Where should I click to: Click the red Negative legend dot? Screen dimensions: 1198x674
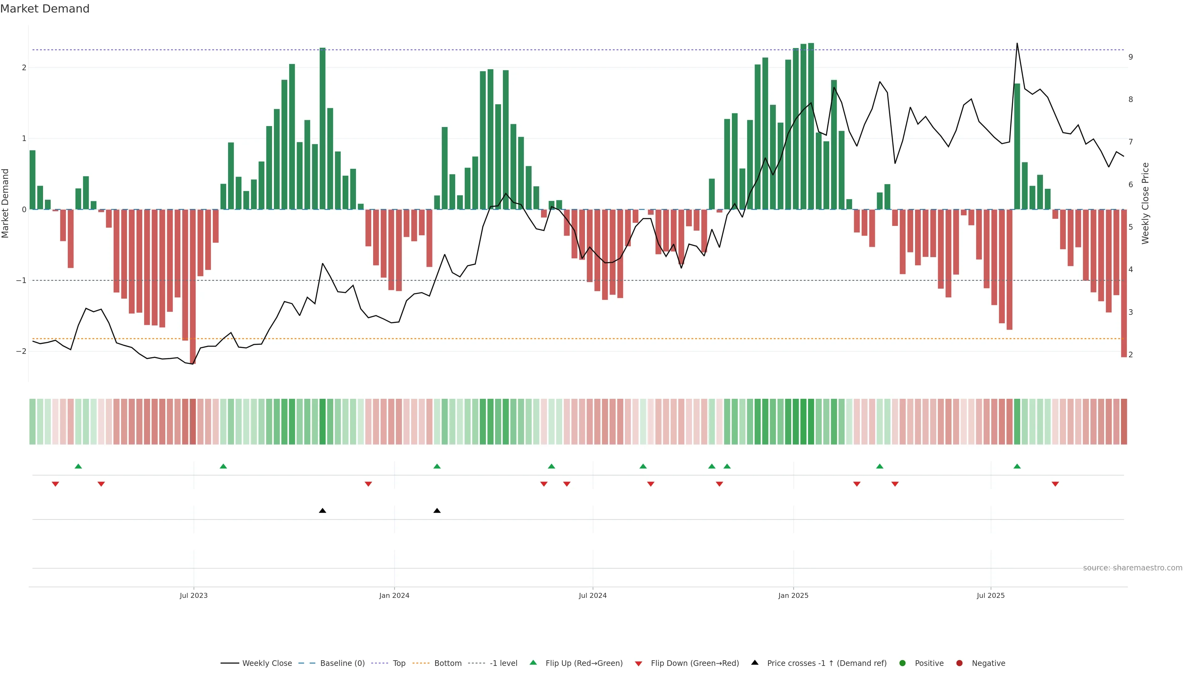[959, 663]
